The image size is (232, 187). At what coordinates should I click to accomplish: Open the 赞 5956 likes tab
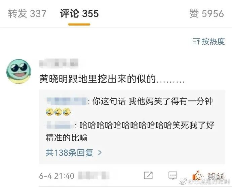tap(206, 13)
